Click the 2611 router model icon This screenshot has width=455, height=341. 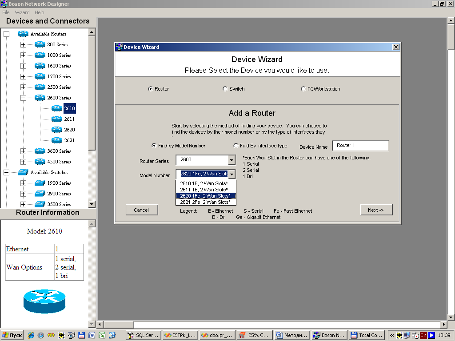coord(56,119)
